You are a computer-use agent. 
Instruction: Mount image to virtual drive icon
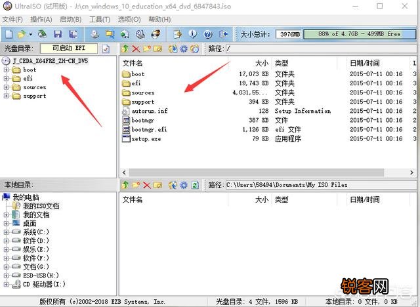point(140,34)
